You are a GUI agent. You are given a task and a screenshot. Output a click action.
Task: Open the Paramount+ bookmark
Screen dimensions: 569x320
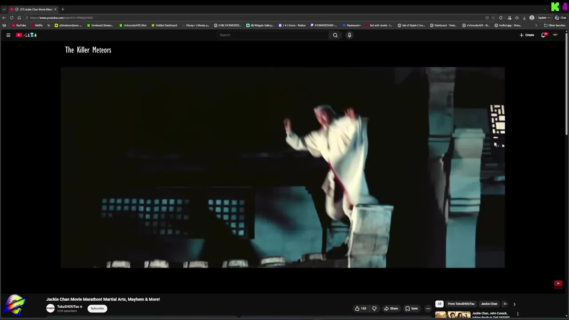pos(352,25)
